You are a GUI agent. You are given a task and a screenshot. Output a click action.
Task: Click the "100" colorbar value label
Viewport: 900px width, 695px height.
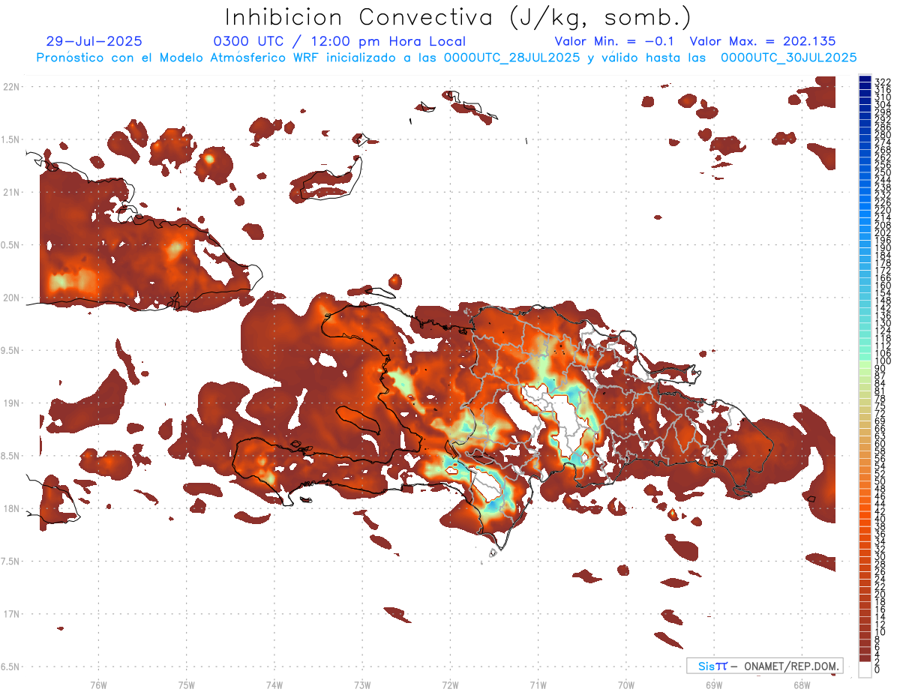click(882, 361)
